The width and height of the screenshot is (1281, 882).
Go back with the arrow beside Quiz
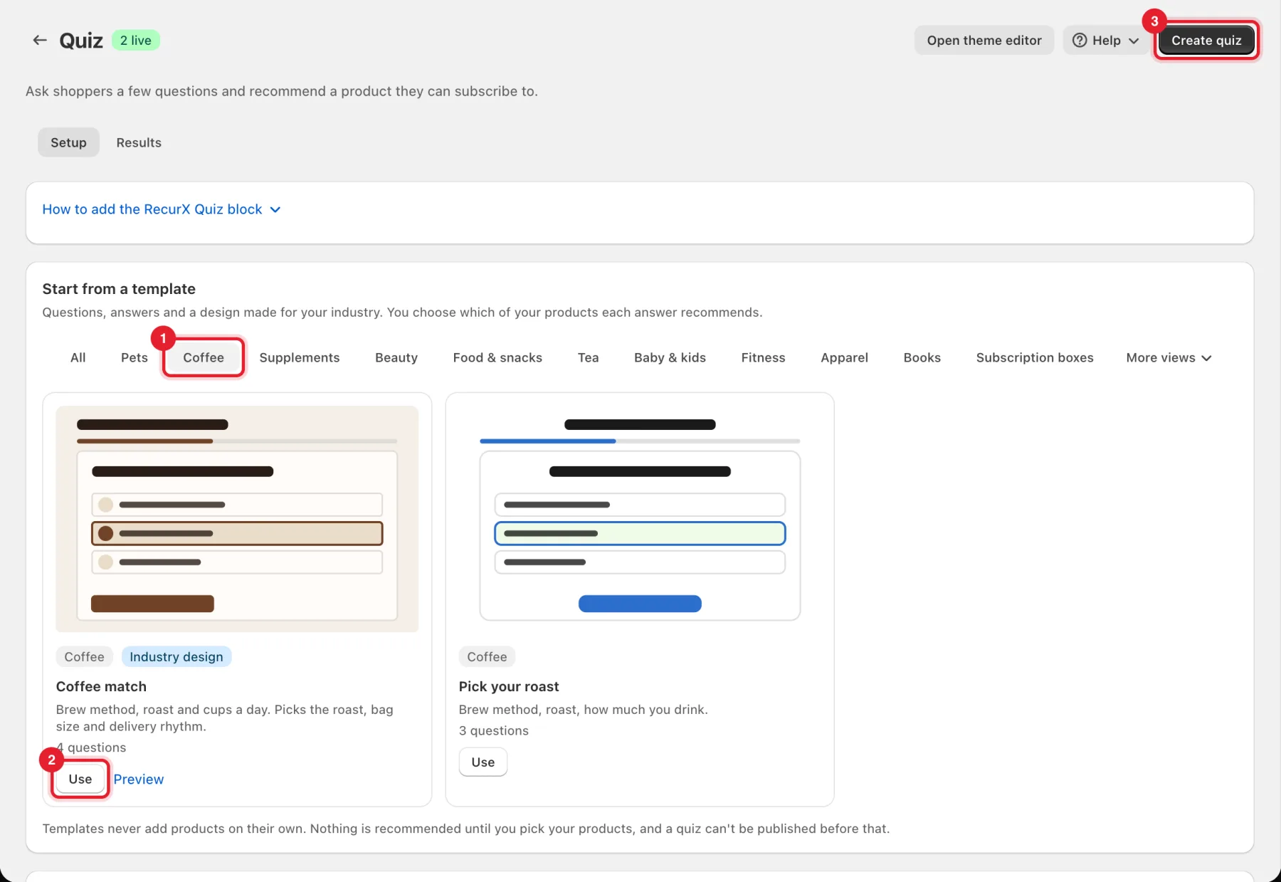tap(40, 41)
